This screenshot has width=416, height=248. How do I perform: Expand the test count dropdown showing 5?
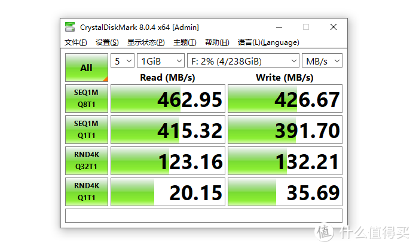tap(123, 61)
